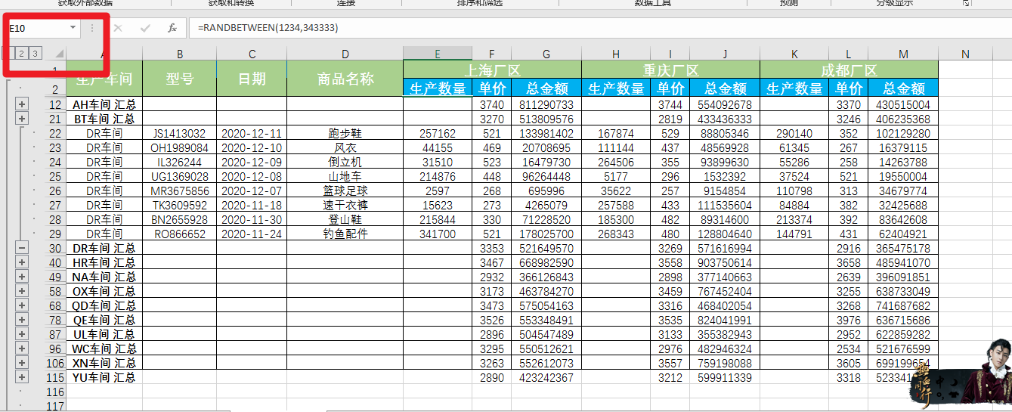Click the three-dot handle beside name box
1012x412 pixels.
point(92,28)
